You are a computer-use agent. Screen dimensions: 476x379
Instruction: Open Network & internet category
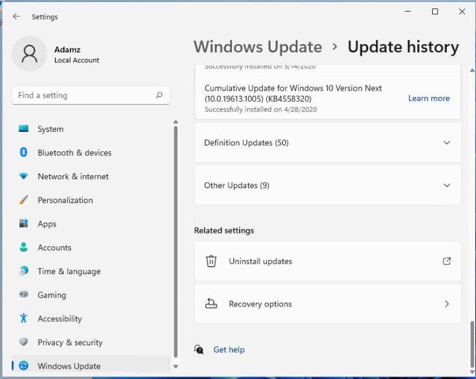pos(91,177)
